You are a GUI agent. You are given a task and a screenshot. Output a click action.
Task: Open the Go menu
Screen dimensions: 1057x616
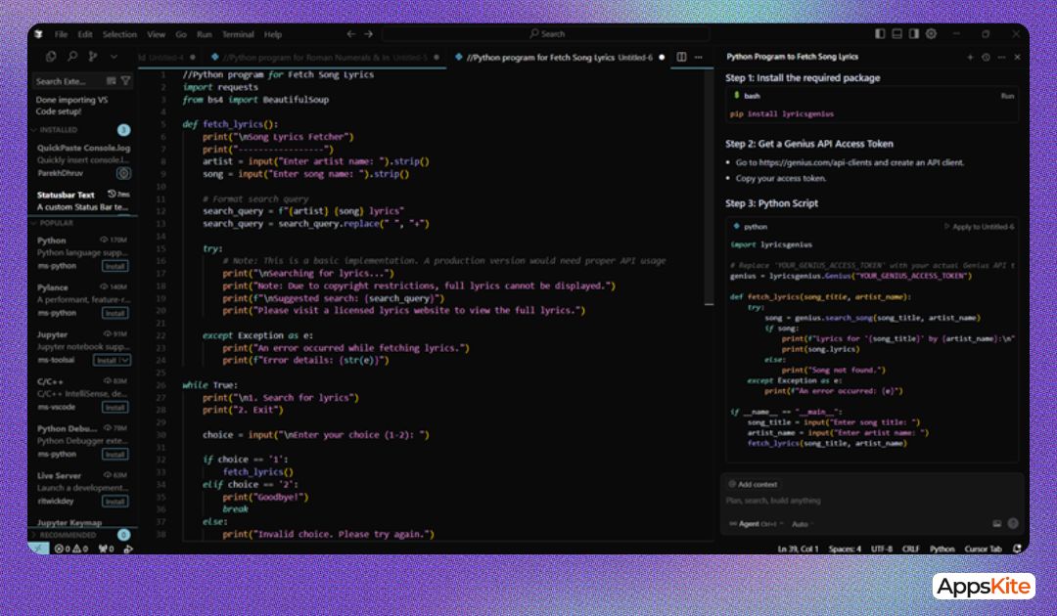pos(181,34)
